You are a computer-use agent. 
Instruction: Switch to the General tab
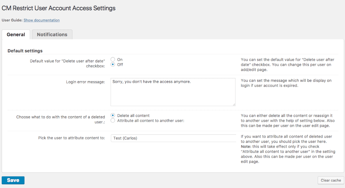[x=16, y=34]
